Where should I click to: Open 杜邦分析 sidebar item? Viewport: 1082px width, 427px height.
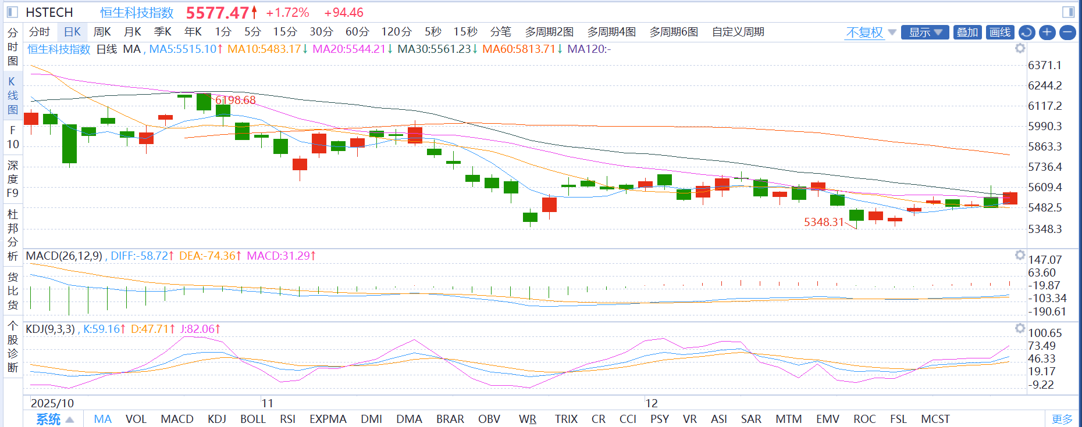13,235
